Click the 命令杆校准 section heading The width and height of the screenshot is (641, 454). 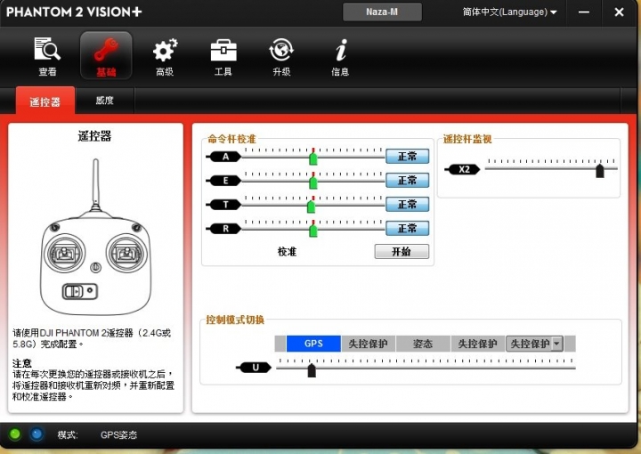click(231, 139)
